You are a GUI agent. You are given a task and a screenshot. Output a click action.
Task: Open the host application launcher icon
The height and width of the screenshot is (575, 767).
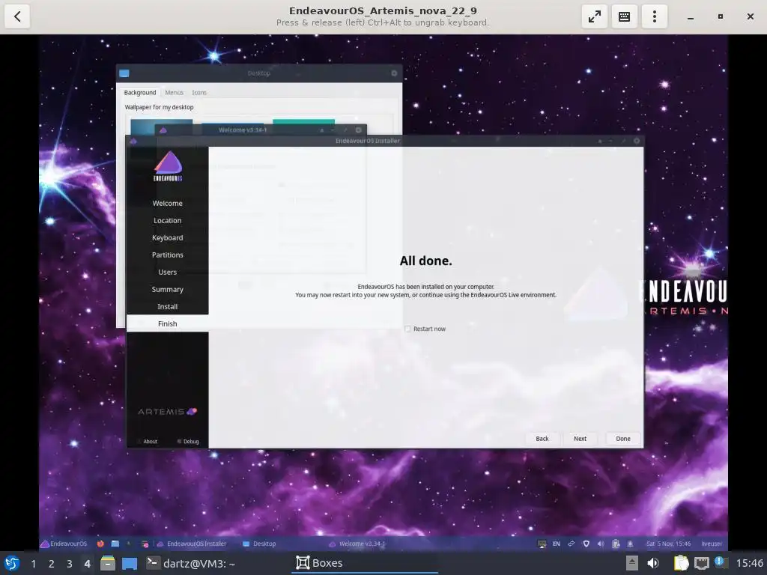pos(12,563)
